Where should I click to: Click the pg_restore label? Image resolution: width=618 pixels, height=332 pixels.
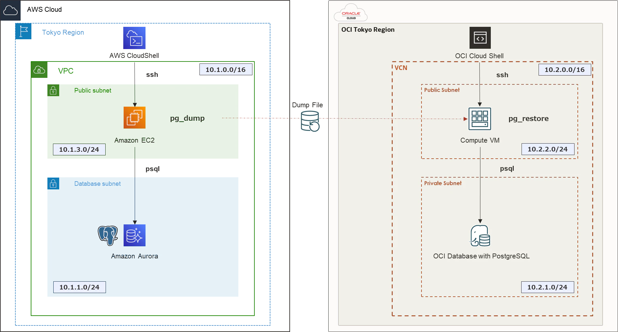click(528, 119)
